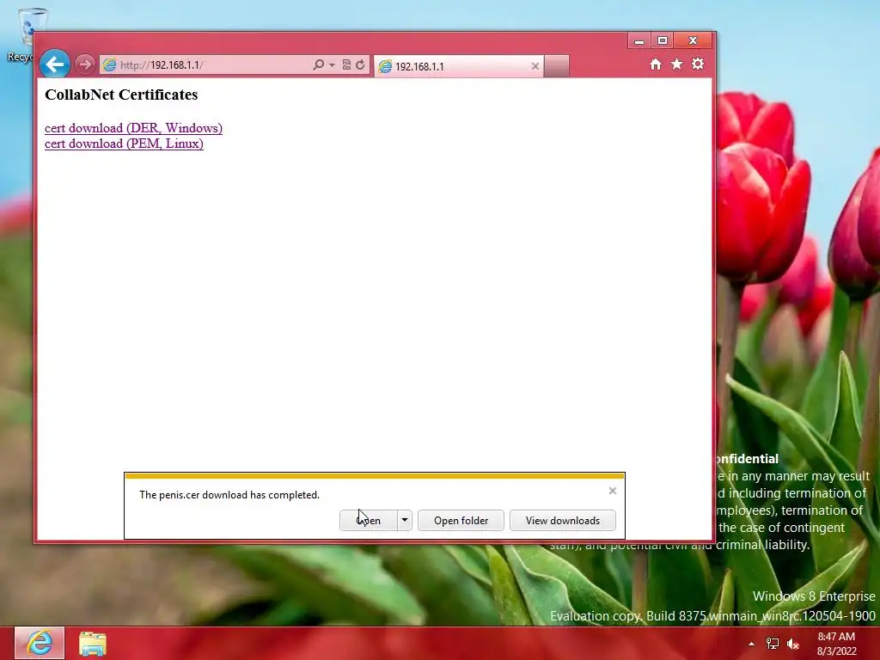
Task: Expand the address bar autocomplete dropdown arrow
Action: [332, 65]
